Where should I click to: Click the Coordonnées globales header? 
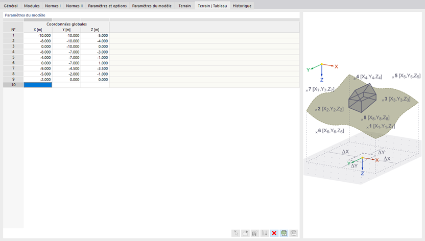coord(66,24)
